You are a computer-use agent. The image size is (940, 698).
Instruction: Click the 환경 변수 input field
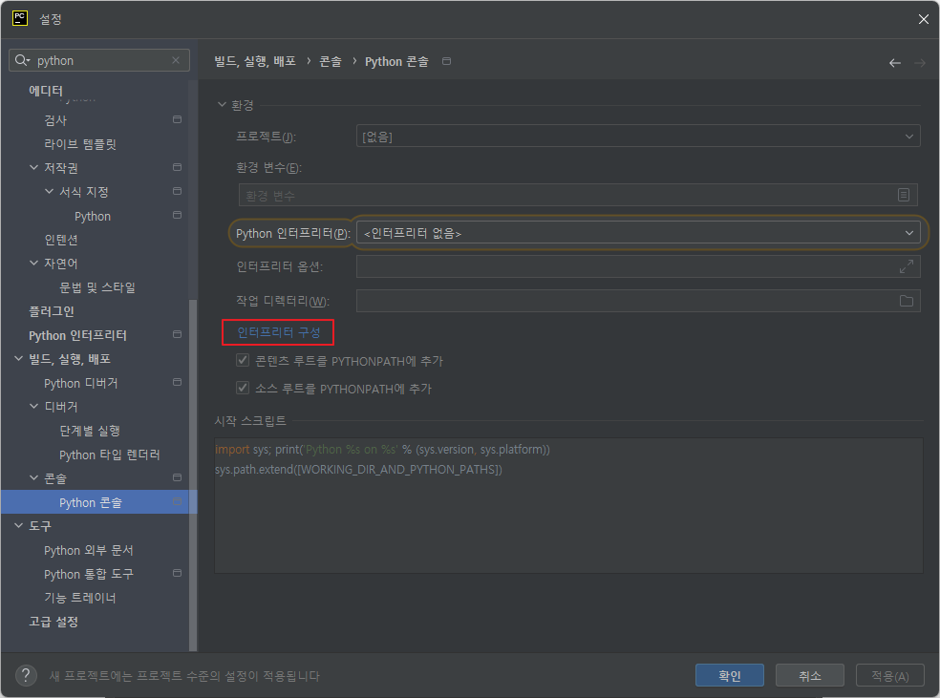578,195
